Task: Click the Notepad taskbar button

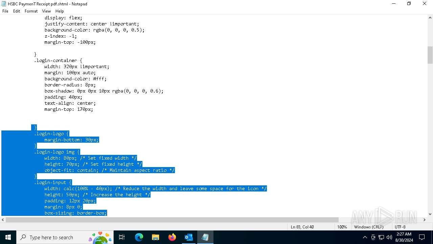Action: [205, 237]
